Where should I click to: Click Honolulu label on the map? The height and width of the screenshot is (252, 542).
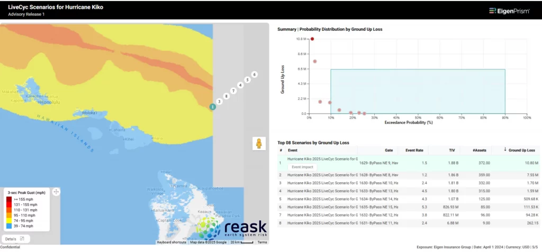coord(49,103)
